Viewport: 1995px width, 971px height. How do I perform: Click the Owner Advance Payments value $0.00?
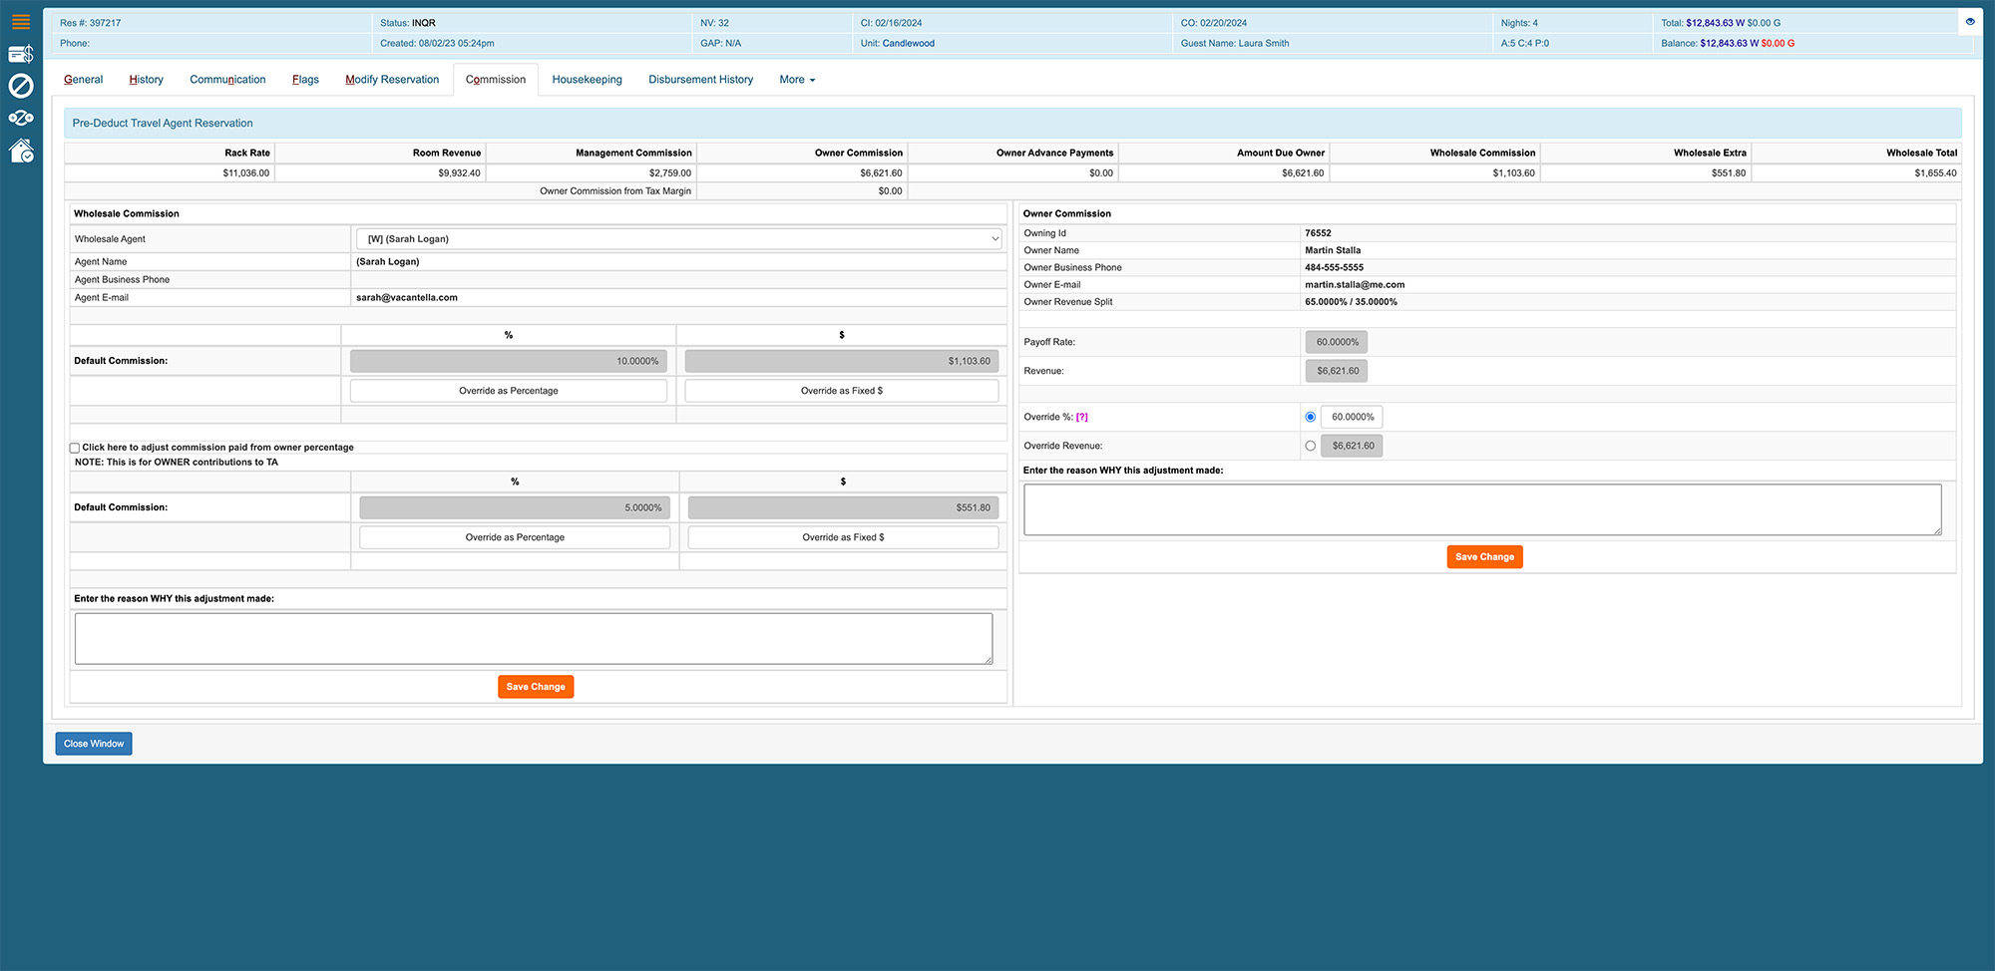pyautogui.click(x=1101, y=173)
